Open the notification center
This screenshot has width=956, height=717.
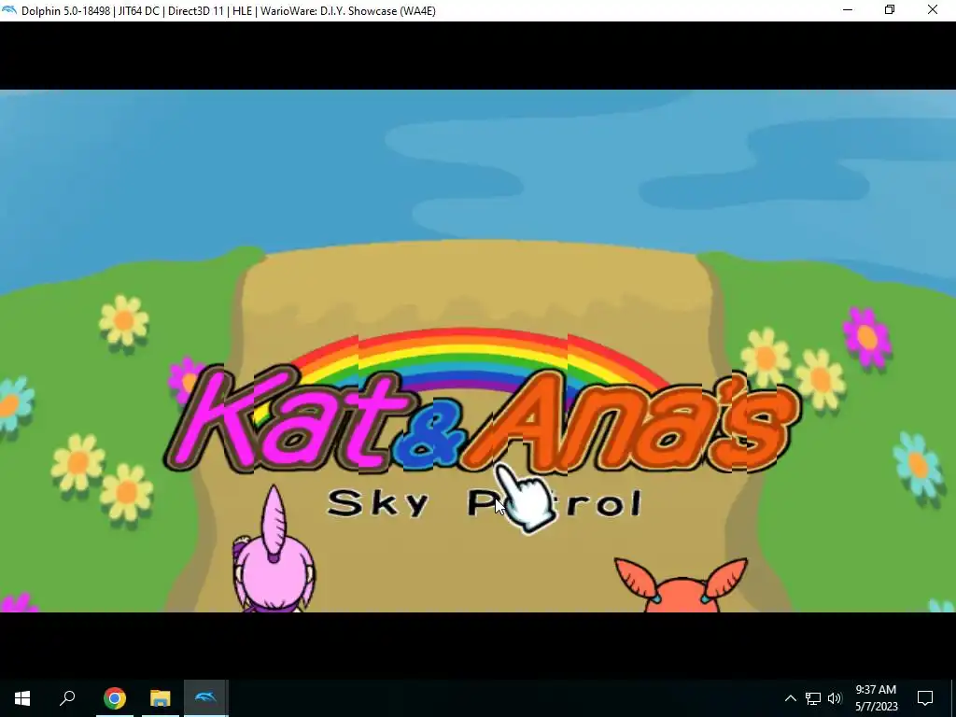[x=925, y=698]
